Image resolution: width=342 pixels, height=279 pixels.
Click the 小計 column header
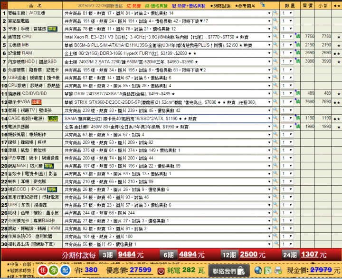pos(323,6)
